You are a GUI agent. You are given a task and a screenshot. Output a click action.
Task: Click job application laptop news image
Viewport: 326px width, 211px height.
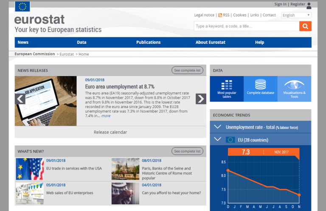tap(46, 101)
